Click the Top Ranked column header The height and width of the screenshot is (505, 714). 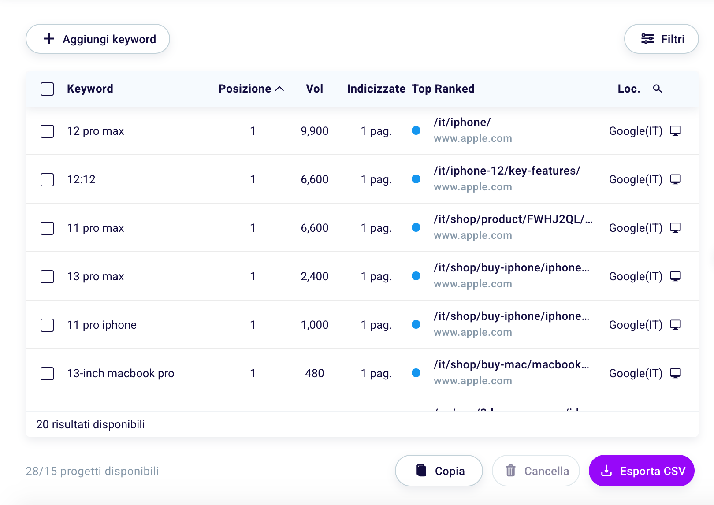443,89
